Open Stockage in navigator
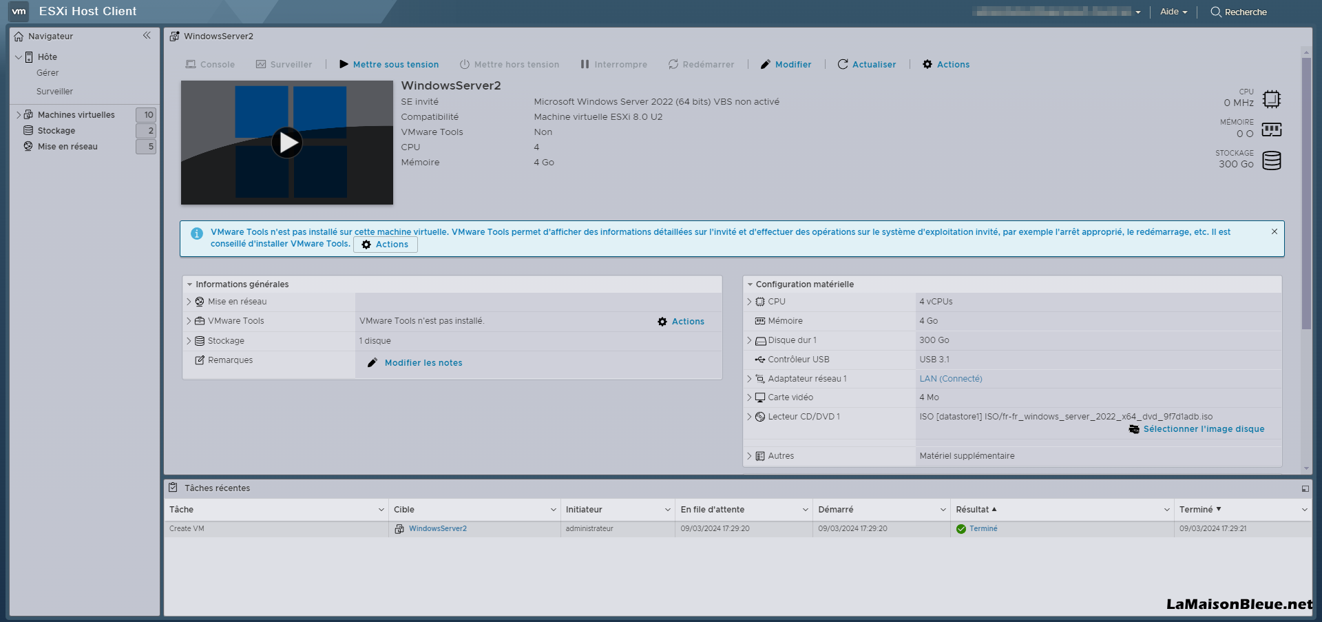 click(x=56, y=131)
